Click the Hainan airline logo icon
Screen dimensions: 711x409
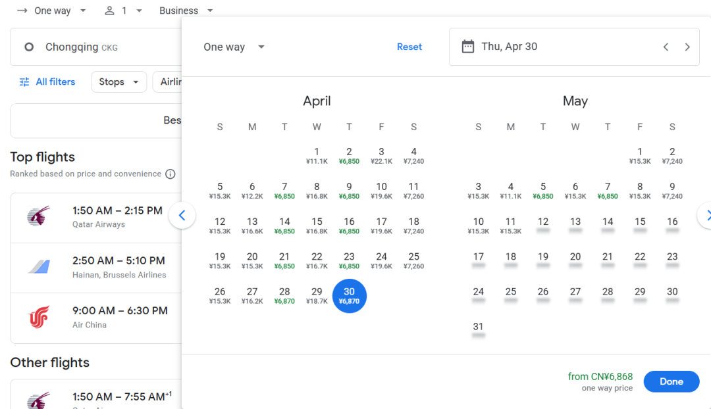coord(39,266)
